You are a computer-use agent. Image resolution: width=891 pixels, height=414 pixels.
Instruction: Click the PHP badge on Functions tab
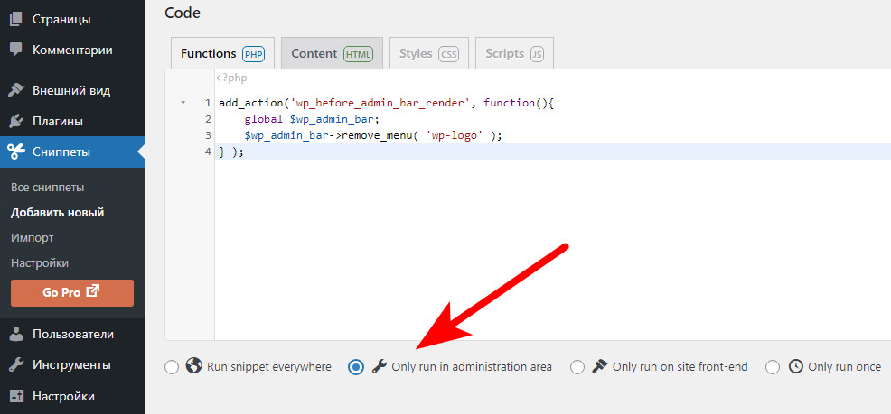(x=253, y=54)
